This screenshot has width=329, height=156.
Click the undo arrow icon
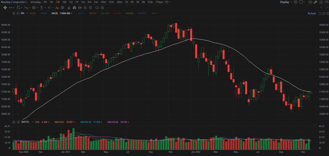321,8
